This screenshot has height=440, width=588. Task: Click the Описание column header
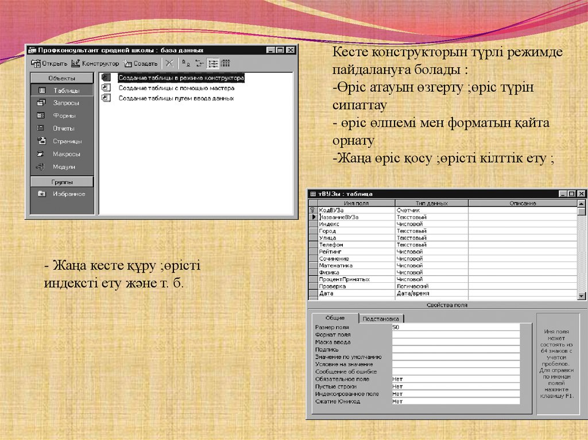tap(523, 203)
